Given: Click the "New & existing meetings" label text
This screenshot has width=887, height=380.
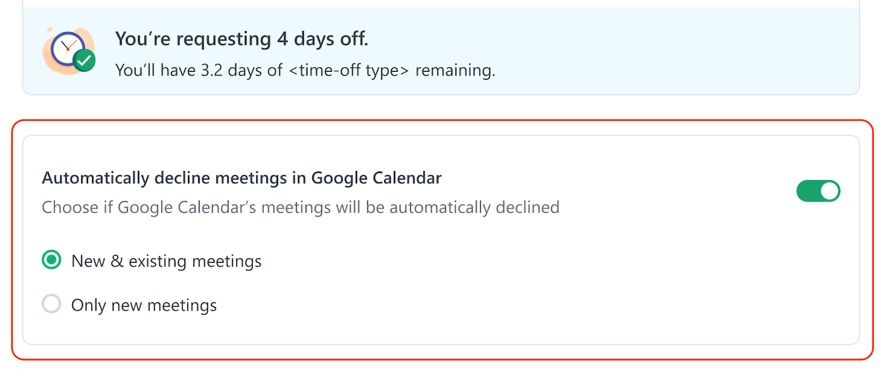Looking at the screenshot, I should coord(167,262).
